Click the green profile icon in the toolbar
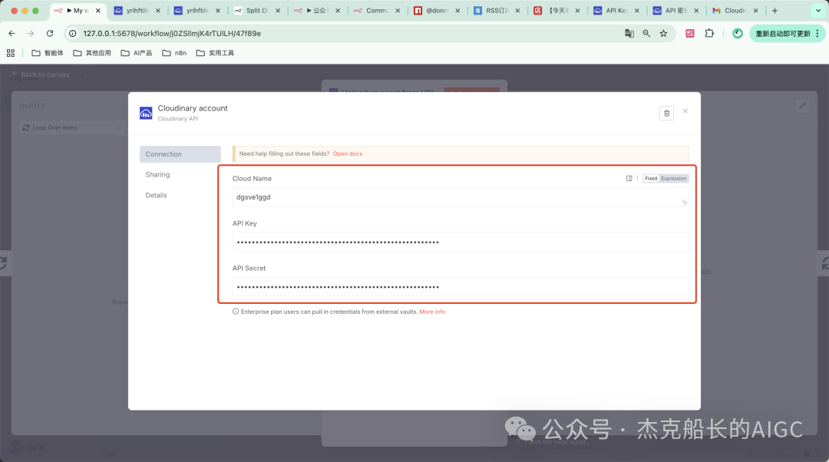Image resolution: width=829 pixels, height=462 pixels. (x=737, y=33)
